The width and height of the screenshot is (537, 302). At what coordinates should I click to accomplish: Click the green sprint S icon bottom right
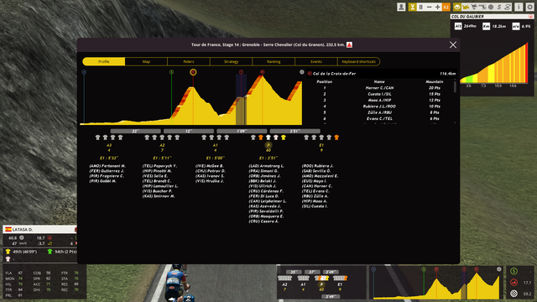[x=514, y=272]
